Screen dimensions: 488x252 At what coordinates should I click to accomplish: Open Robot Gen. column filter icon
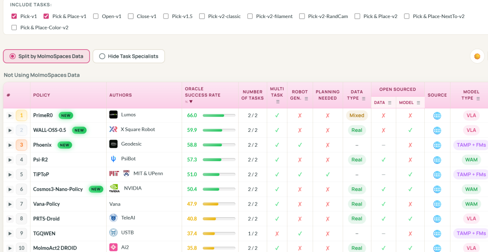(x=306, y=98)
